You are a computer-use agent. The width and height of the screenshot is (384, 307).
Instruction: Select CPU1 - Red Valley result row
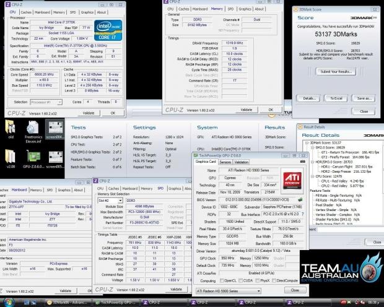(x=343, y=181)
